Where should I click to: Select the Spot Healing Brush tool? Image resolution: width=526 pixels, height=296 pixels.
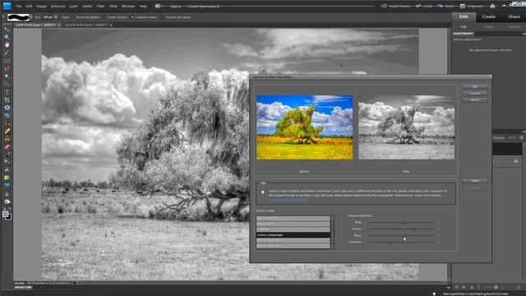(x=7, y=132)
